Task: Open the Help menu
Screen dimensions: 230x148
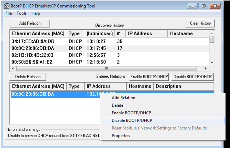Action: pyautogui.click(x=36, y=13)
